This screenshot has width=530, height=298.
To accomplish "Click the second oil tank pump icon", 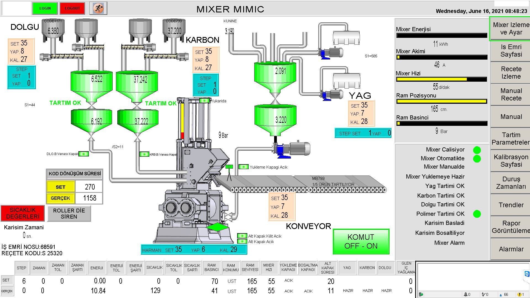I will click(x=331, y=95).
